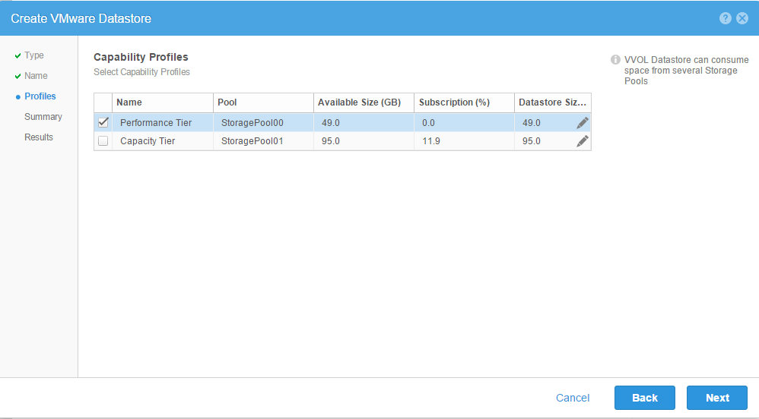This screenshot has height=419, width=759.
Task: Go to the Name wizard step
Action: (x=36, y=76)
